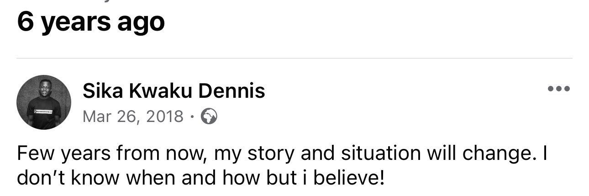589x196 pixels.
Task: Select the "6 years ago" memory heading
Action: [91, 21]
